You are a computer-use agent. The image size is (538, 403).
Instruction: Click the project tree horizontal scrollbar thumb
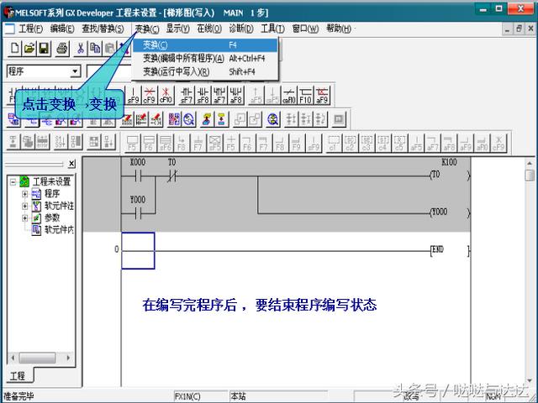click(37, 358)
